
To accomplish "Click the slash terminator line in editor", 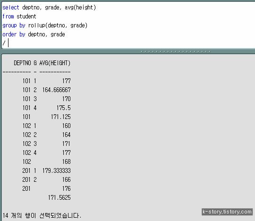I will [4, 43].
